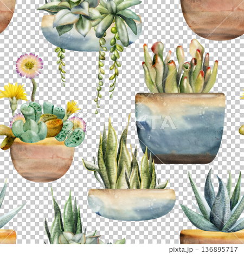Click the pixta.jp - 136895717 caption text
The width and height of the screenshot is (244, 254).
[x=203, y=250]
